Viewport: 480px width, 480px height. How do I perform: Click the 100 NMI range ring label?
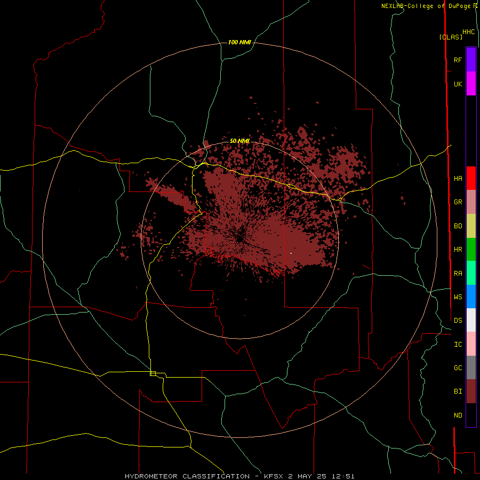click(x=239, y=42)
